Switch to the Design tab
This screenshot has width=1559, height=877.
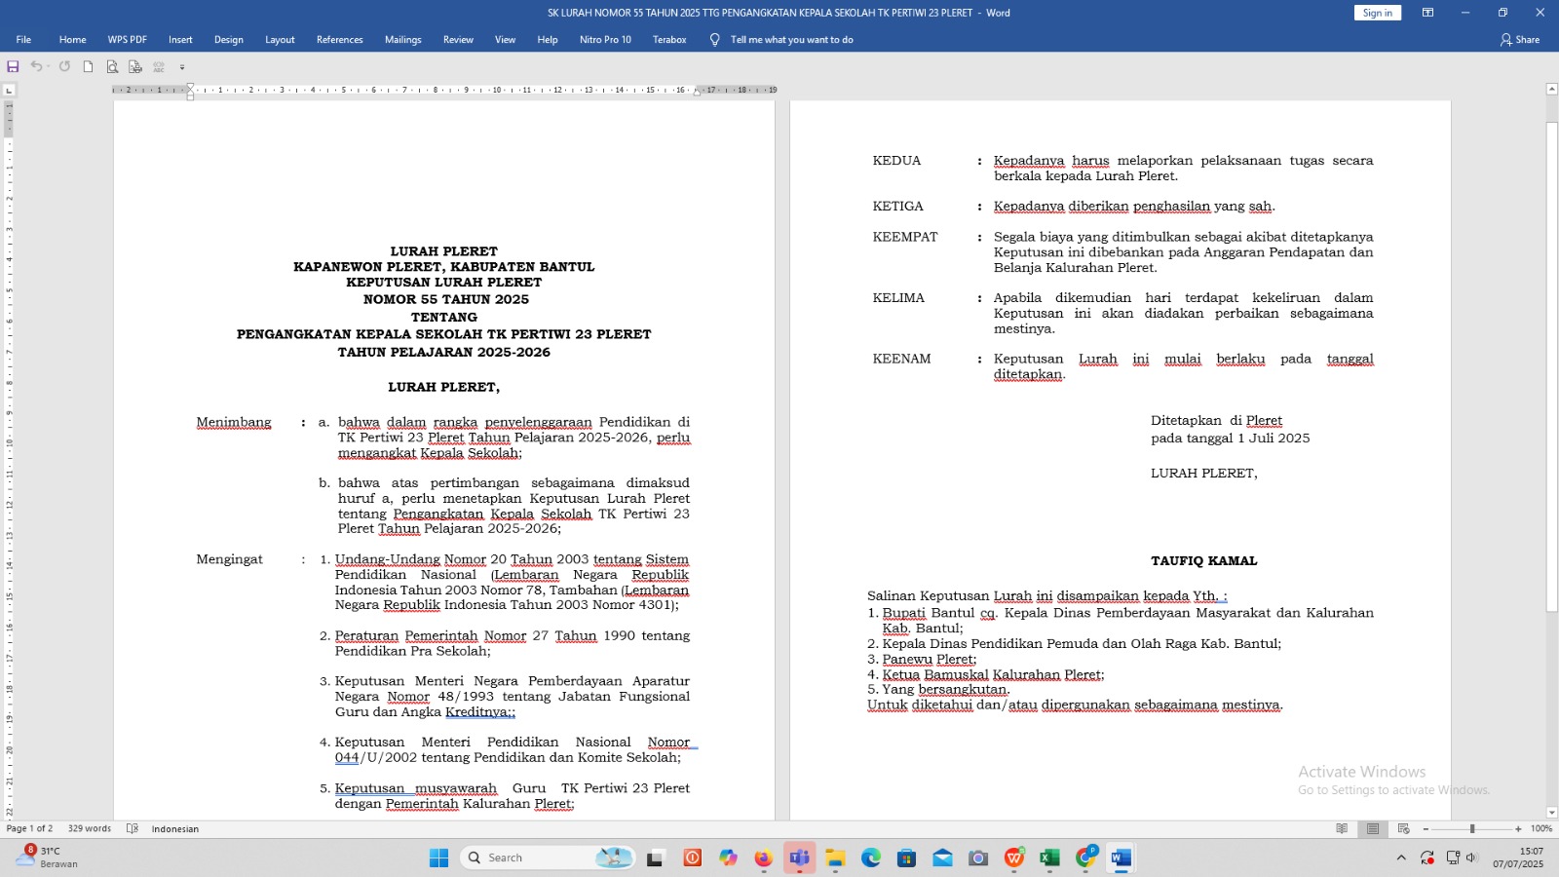click(x=229, y=40)
